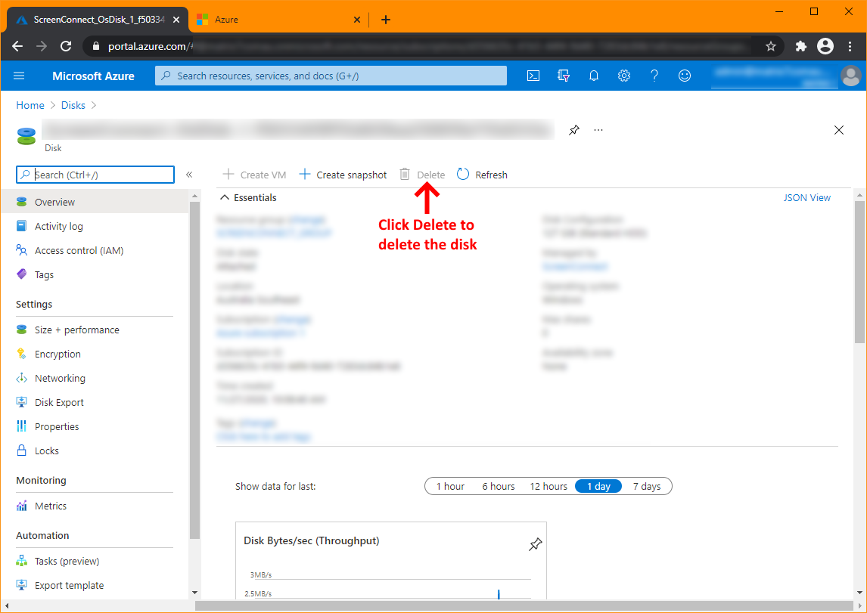Image resolution: width=867 pixels, height=613 pixels.
Task: Open the feedback smiley icon
Action: pos(685,76)
